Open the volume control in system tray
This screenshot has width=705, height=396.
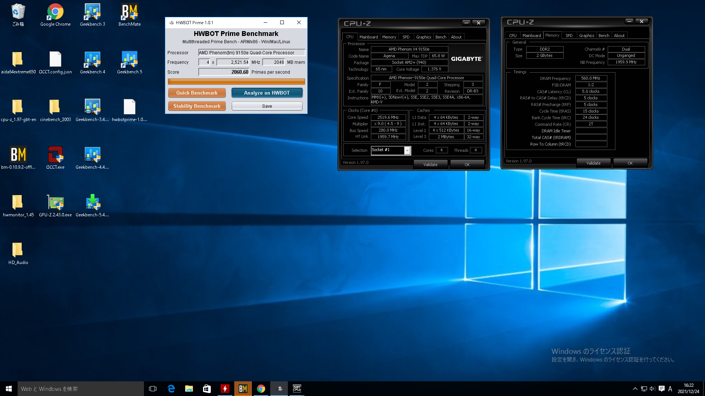coord(652,389)
